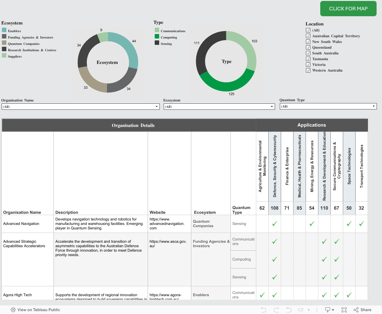This screenshot has height=314, width=382.
Task: Toggle the (All) location checkbox
Action: [x=308, y=30]
